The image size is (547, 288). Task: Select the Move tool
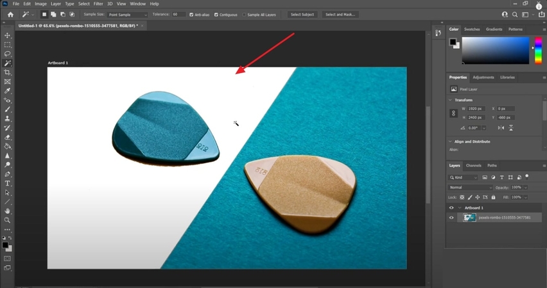[x=8, y=36]
